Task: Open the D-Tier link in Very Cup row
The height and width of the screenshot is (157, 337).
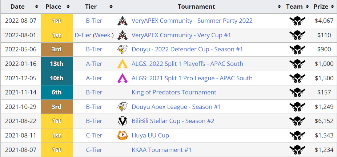Action: pos(83,35)
